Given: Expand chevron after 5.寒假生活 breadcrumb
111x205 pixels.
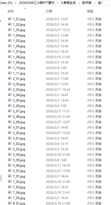Looking at the screenshot, I should pyautogui.click(x=79, y=3).
